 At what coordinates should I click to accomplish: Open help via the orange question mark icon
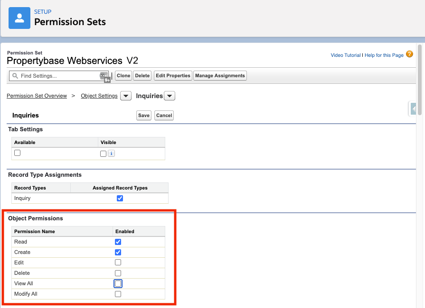point(409,55)
